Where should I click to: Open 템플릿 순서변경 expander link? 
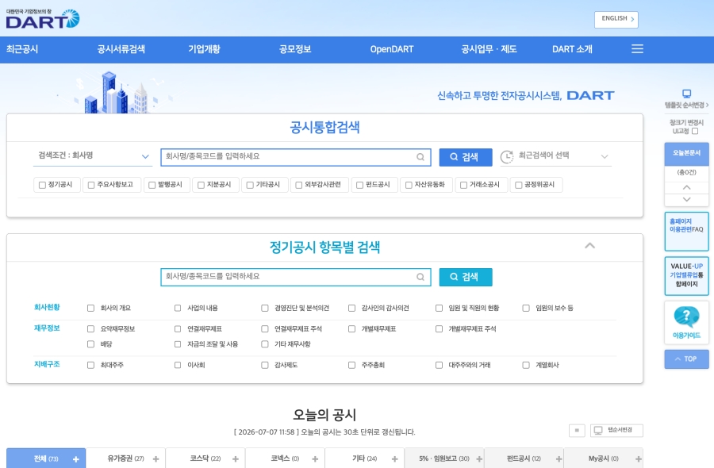[x=686, y=105]
